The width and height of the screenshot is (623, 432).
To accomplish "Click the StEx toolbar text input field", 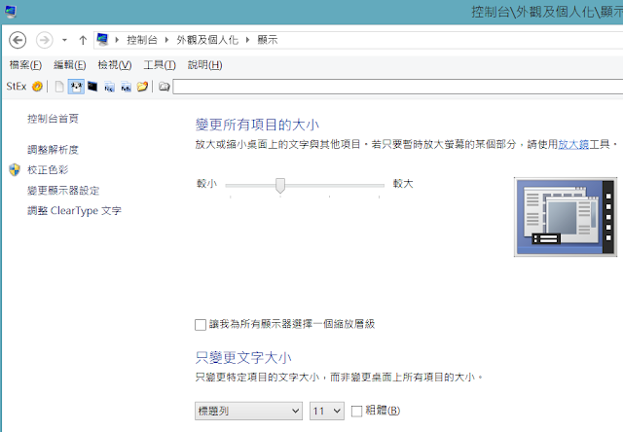I will pyautogui.click(x=389, y=87).
